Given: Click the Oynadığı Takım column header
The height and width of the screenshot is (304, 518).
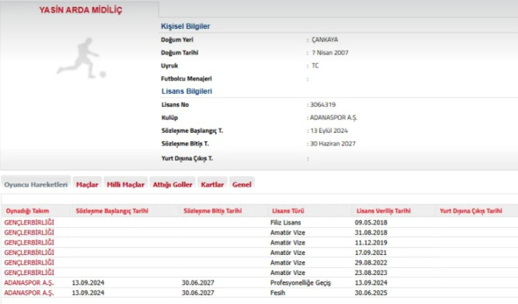Looking at the screenshot, I should click(x=28, y=210).
